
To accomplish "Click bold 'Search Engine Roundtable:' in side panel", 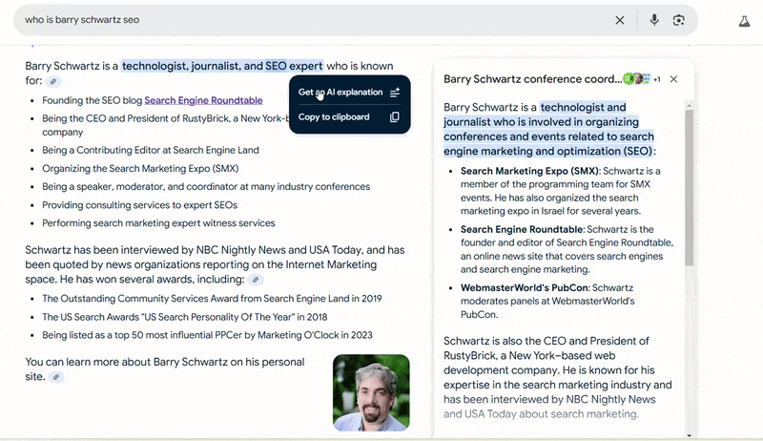I will point(523,229).
